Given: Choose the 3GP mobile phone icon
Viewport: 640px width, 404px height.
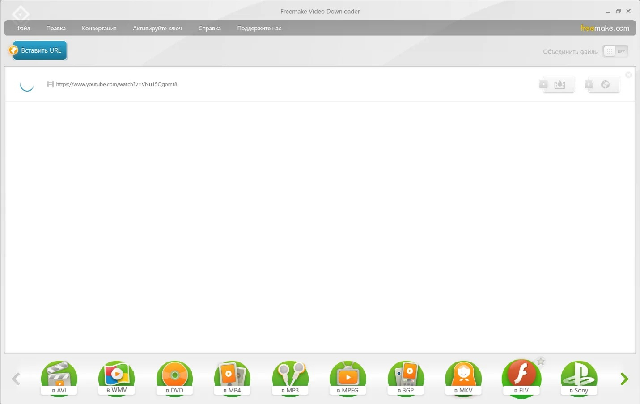Looking at the screenshot, I should 406,379.
